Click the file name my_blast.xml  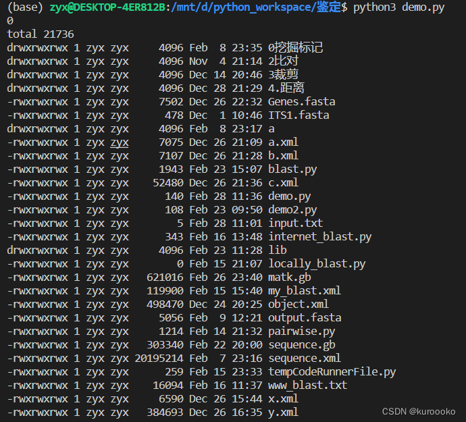click(x=305, y=290)
